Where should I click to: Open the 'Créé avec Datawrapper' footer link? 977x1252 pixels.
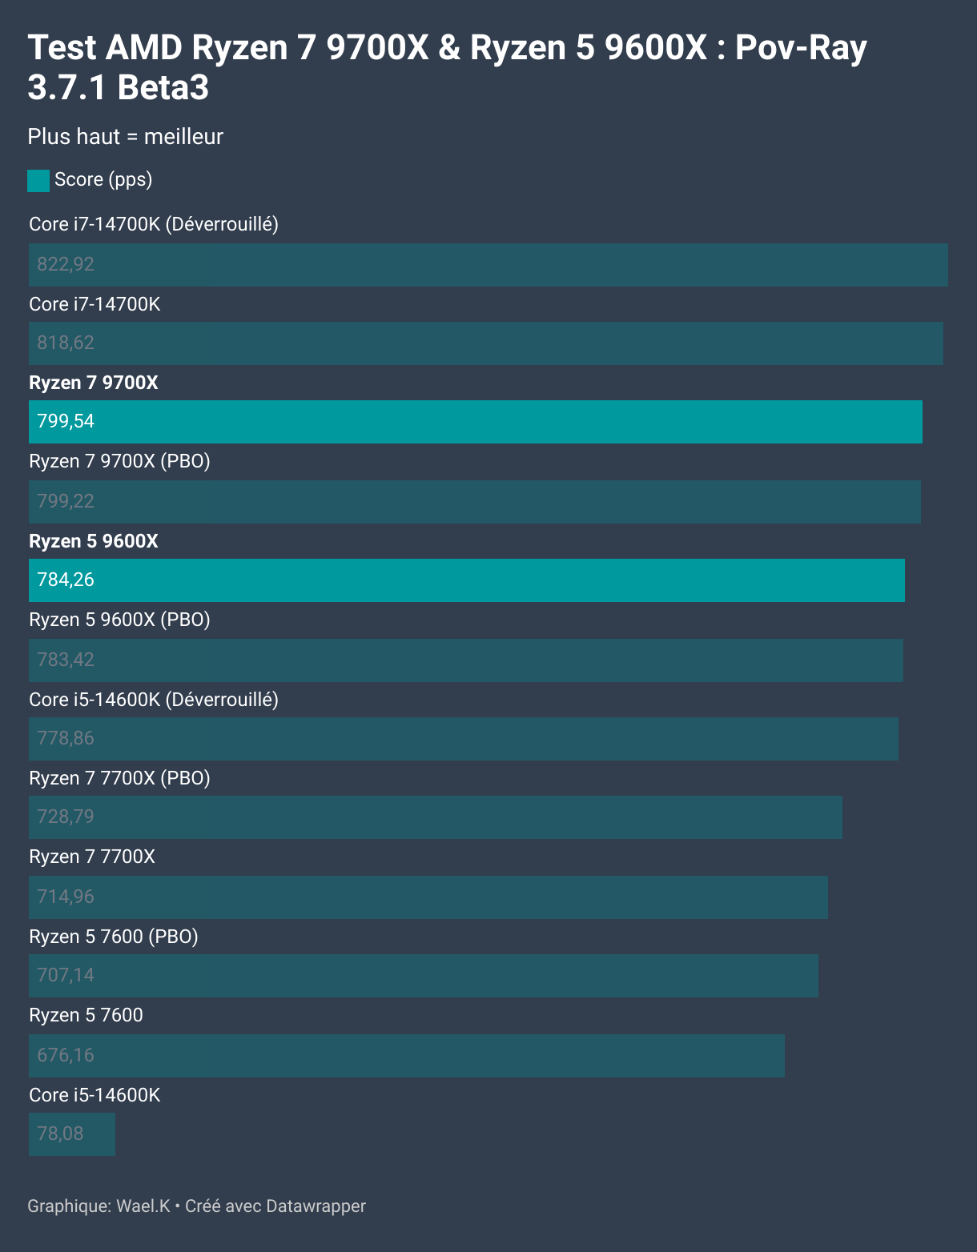[275, 1206]
